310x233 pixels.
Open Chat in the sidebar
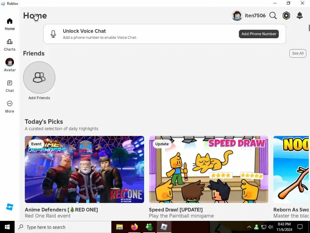tap(10, 86)
